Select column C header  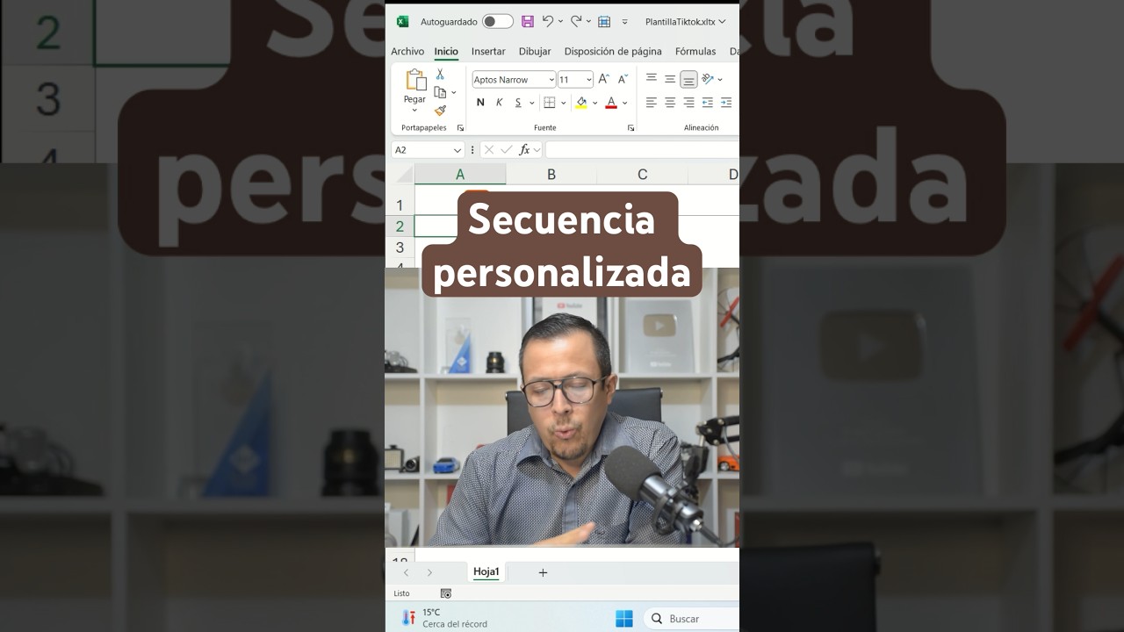click(x=643, y=175)
